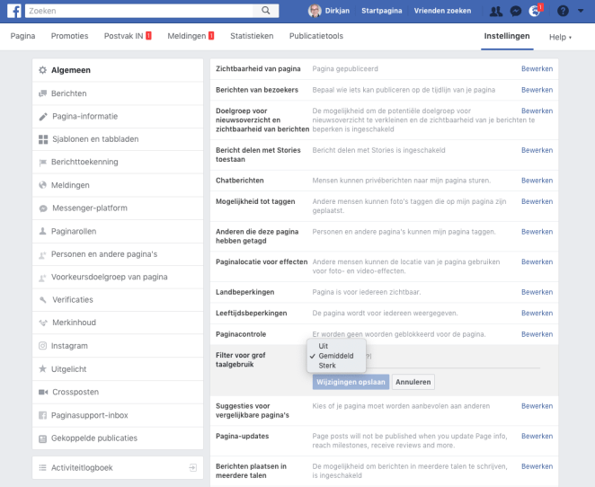Image resolution: width=595 pixels, height=487 pixels.
Task: Click the list icon beside Activiteitlogboek
Action: click(42, 467)
